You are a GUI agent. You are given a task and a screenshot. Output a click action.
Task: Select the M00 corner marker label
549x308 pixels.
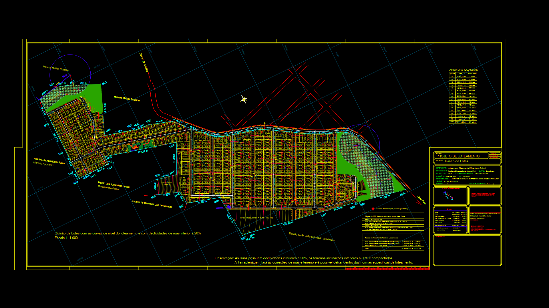[x=402, y=194]
